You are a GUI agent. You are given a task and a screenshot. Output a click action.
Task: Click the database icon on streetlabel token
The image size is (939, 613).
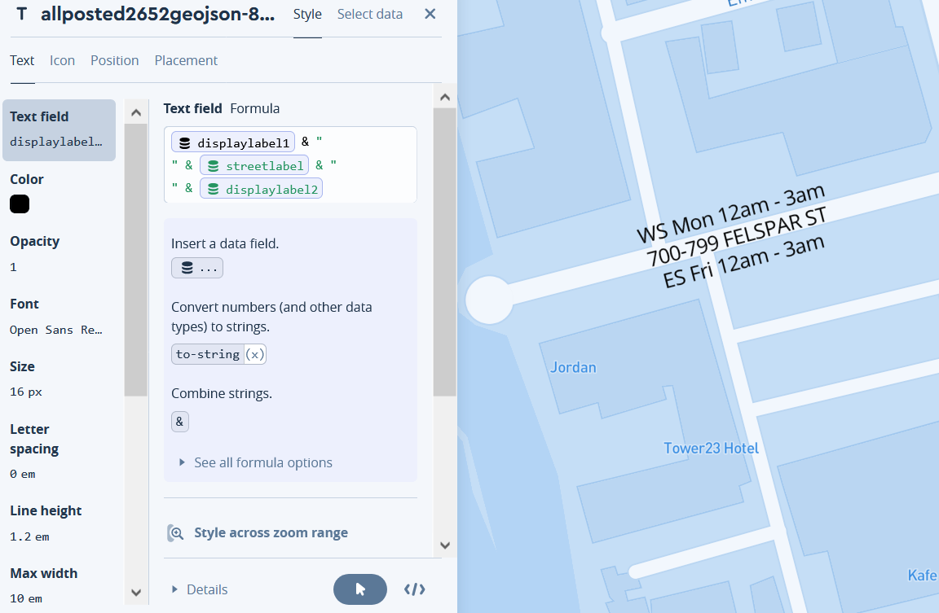(214, 166)
